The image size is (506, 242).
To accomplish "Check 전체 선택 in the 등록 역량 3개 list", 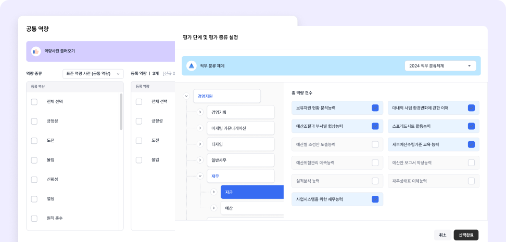I will coord(139,102).
